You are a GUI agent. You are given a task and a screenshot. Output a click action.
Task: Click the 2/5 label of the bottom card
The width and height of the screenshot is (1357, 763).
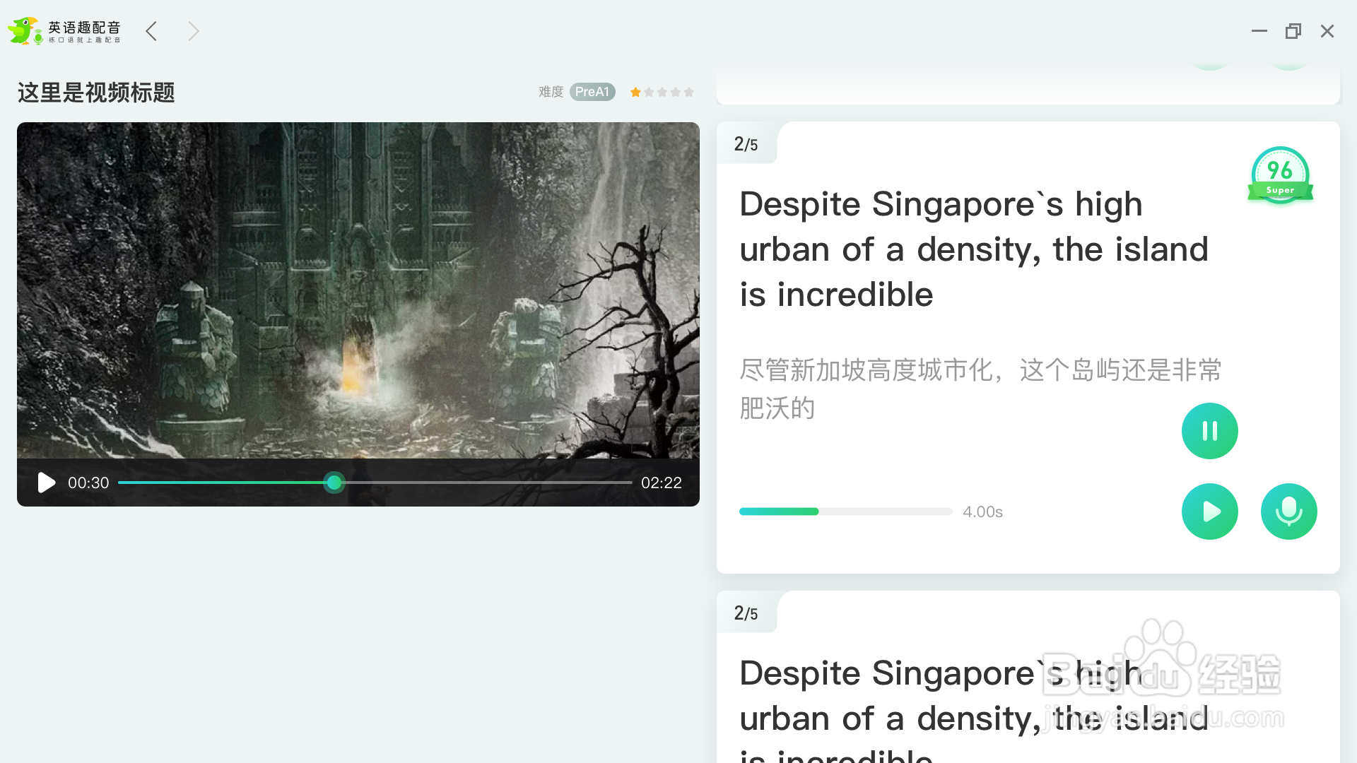pos(746,613)
